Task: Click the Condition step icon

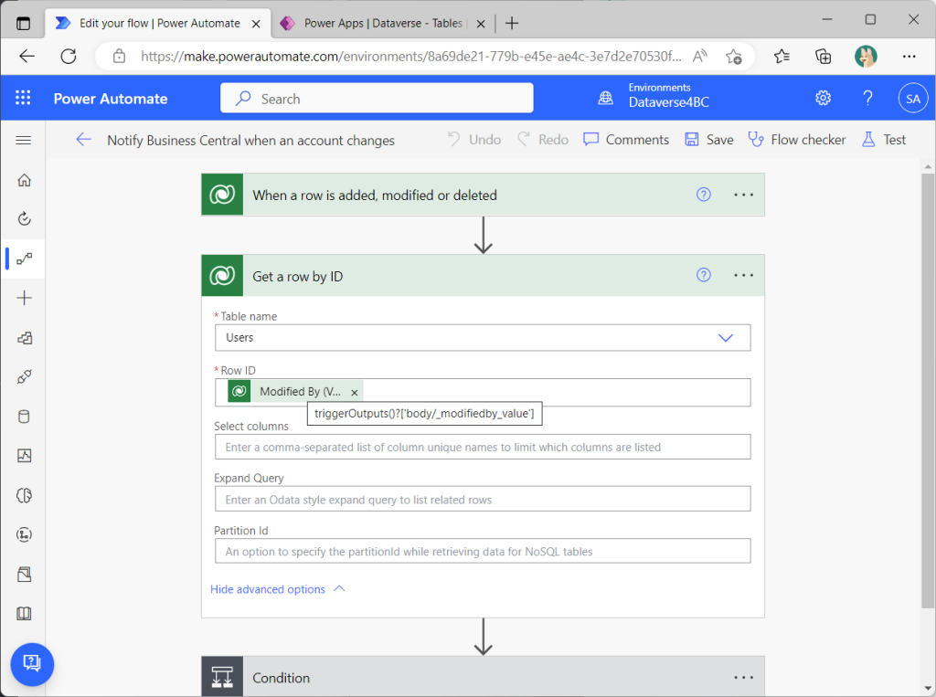Action: tap(222, 677)
